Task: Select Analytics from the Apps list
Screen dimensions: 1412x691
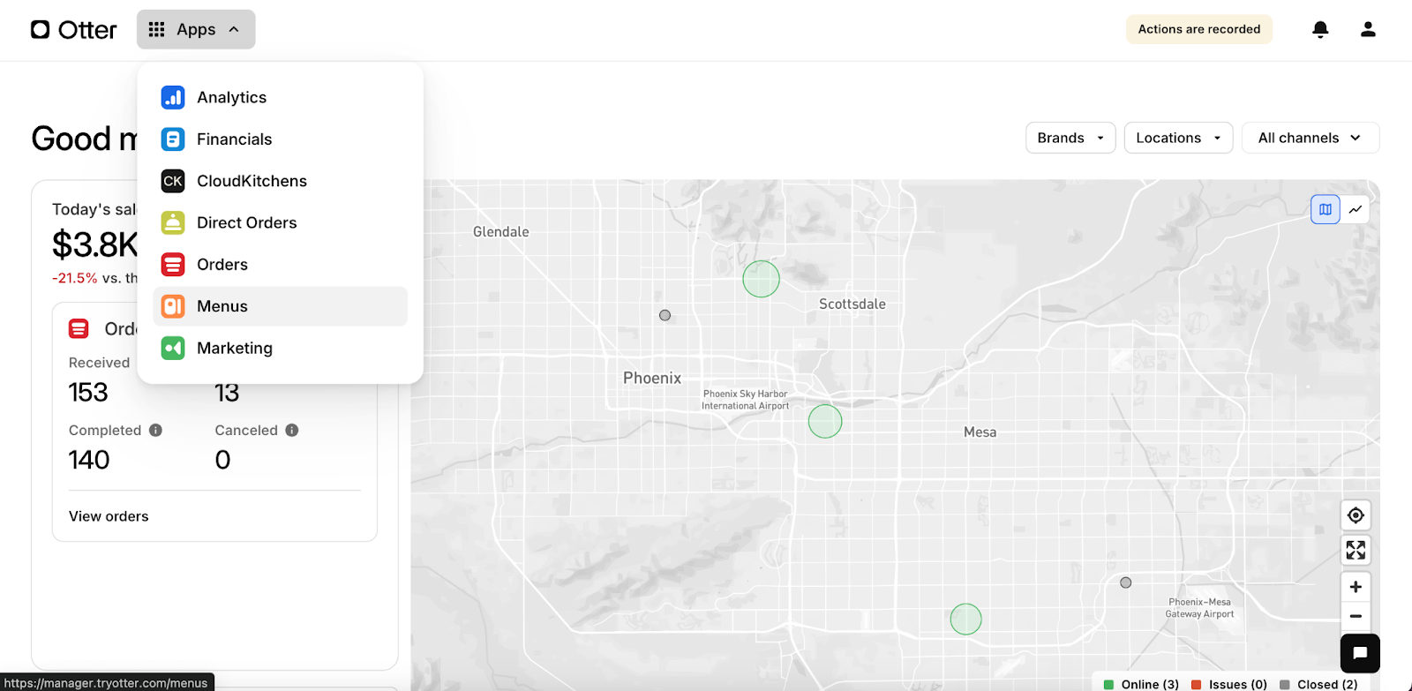Action: point(231,97)
